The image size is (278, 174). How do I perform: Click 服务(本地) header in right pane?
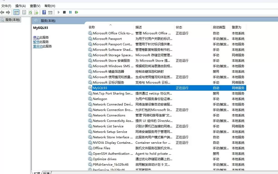(48, 21)
